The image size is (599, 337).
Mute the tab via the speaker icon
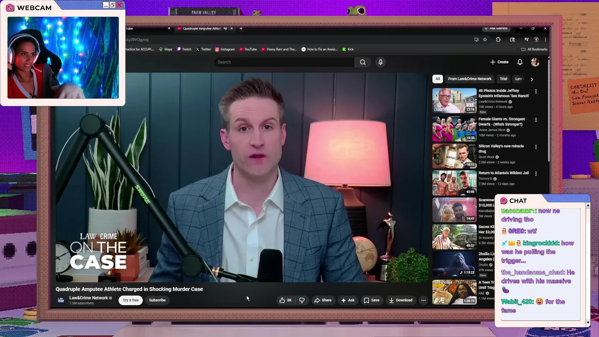pyautogui.click(x=225, y=29)
